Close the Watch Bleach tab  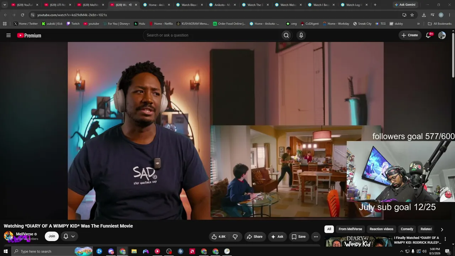click(x=202, y=5)
